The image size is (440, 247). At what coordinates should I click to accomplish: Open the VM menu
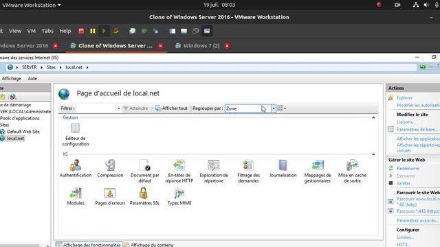pyautogui.click(x=32, y=31)
